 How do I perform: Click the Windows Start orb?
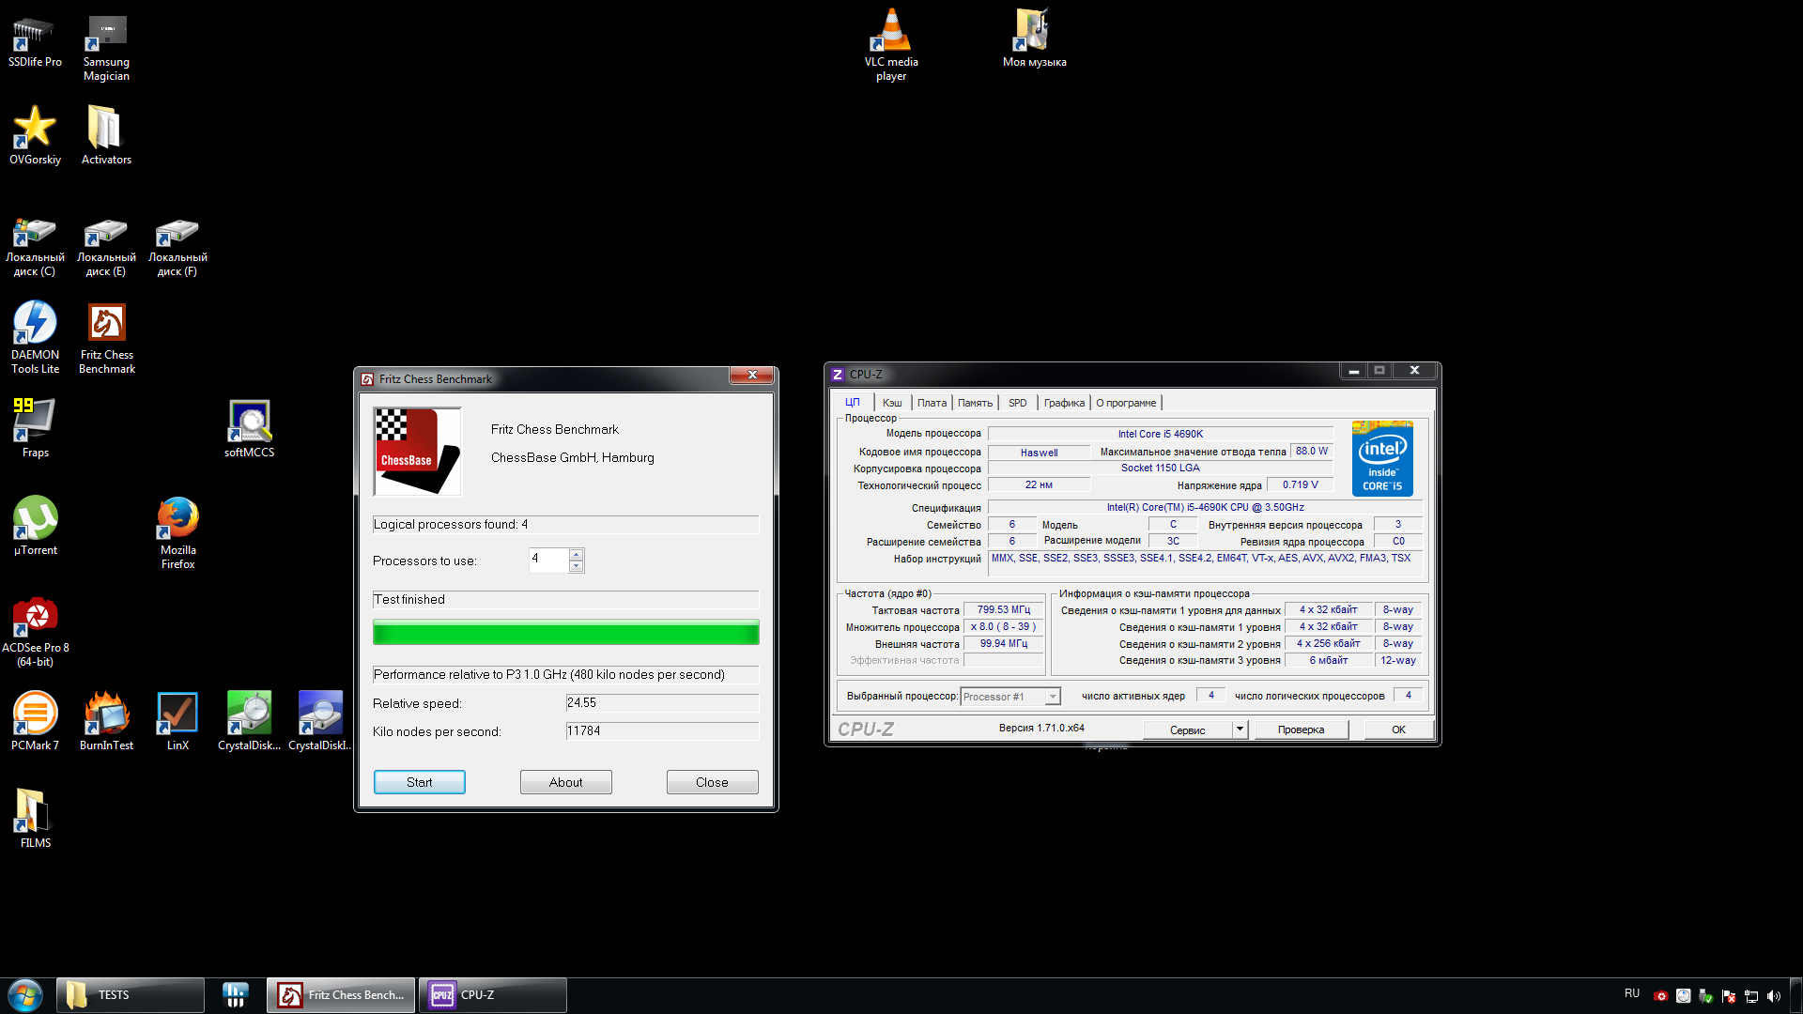click(25, 995)
